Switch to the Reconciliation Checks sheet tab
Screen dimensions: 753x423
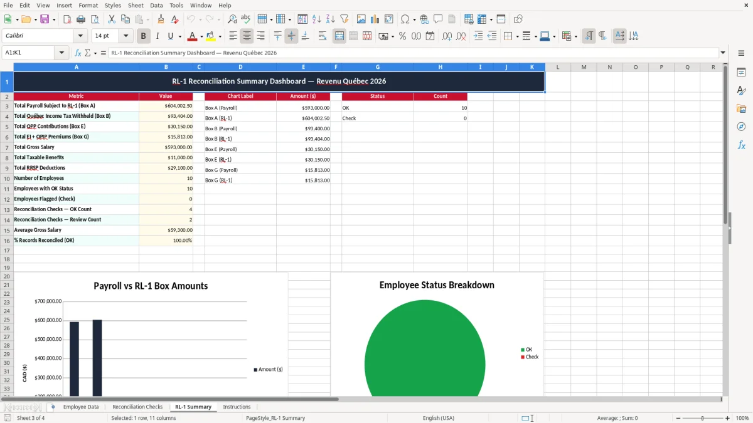[137, 407]
